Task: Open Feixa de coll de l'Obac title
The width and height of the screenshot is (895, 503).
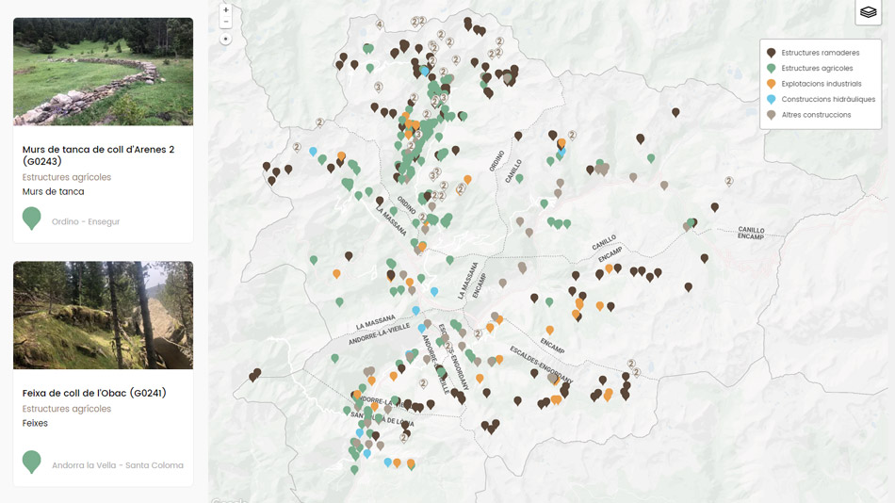Action: click(94, 393)
